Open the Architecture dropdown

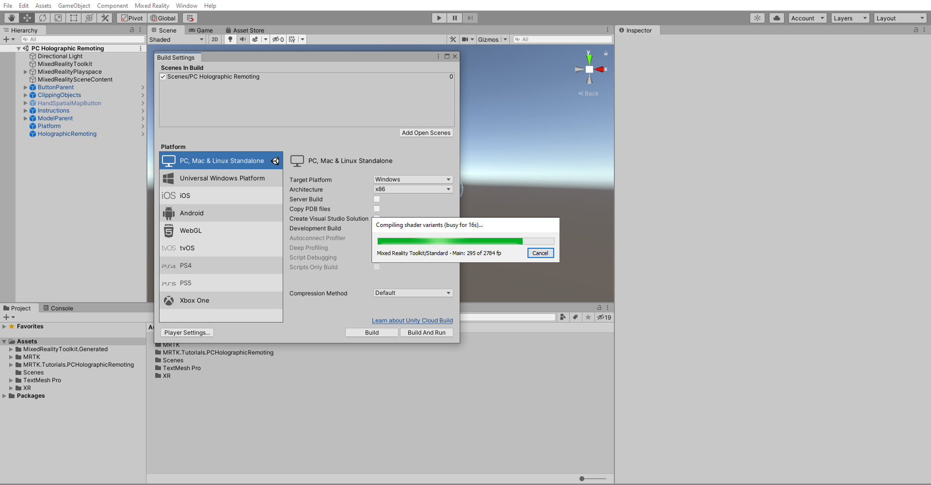[x=412, y=189]
